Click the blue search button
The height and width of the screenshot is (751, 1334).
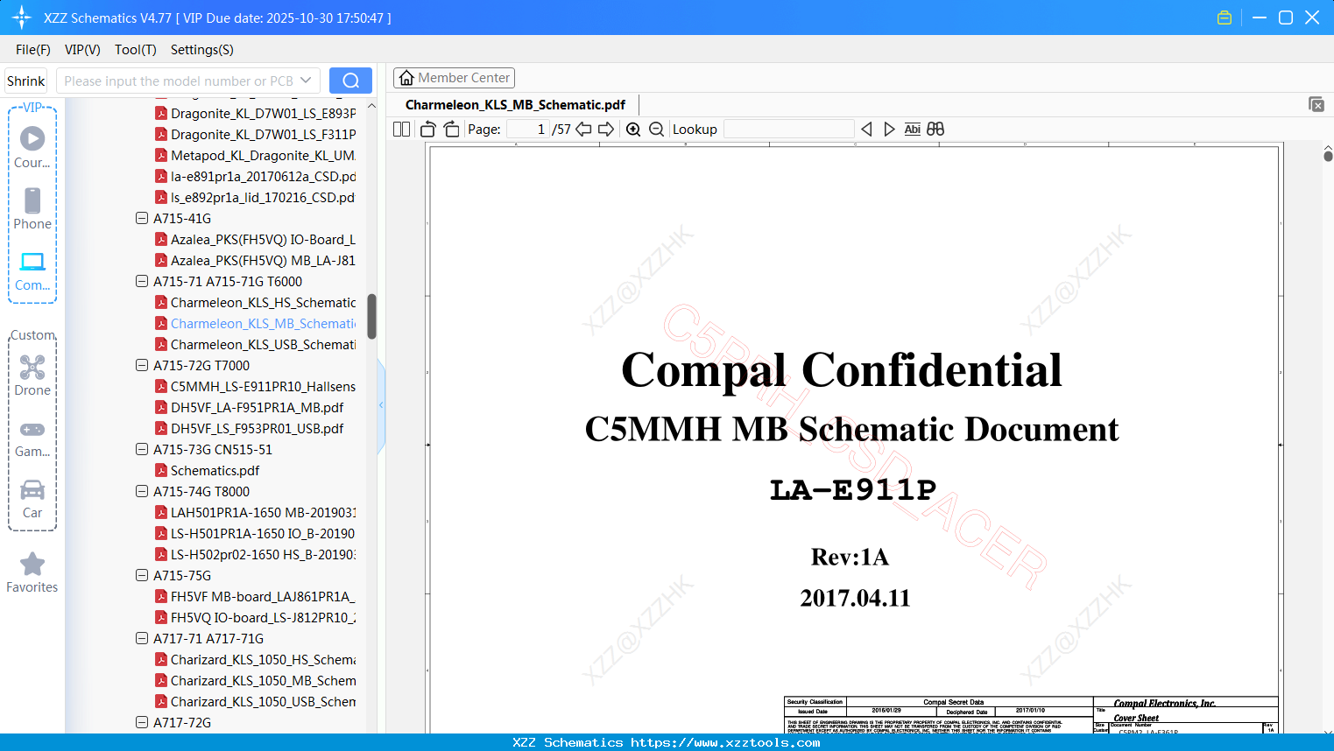[x=350, y=81]
